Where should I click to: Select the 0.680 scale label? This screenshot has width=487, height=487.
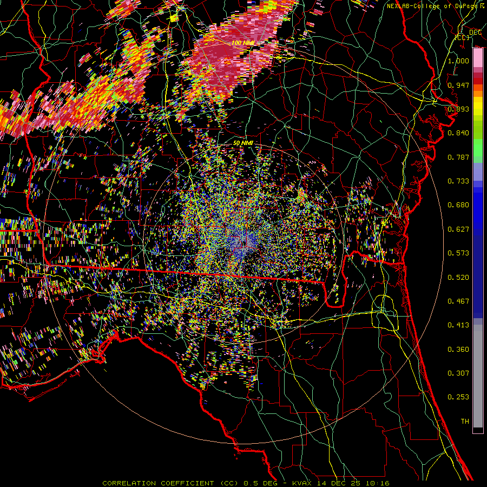(458, 205)
